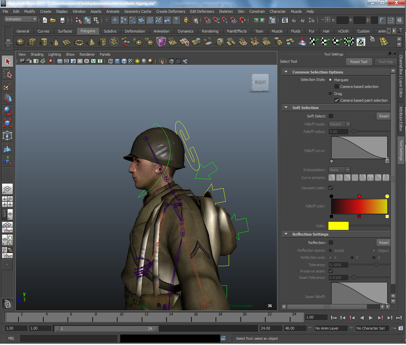
Task: Switch to the Rendering shelf tab
Action: click(x=210, y=31)
